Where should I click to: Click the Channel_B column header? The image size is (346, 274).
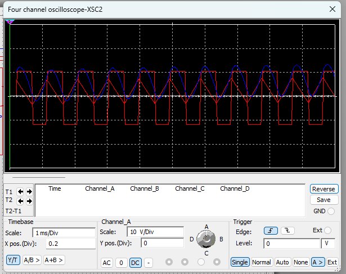coord(145,188)
